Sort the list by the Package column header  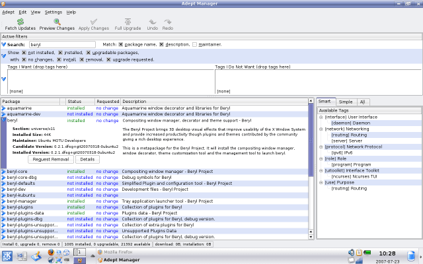pos(30,102)
